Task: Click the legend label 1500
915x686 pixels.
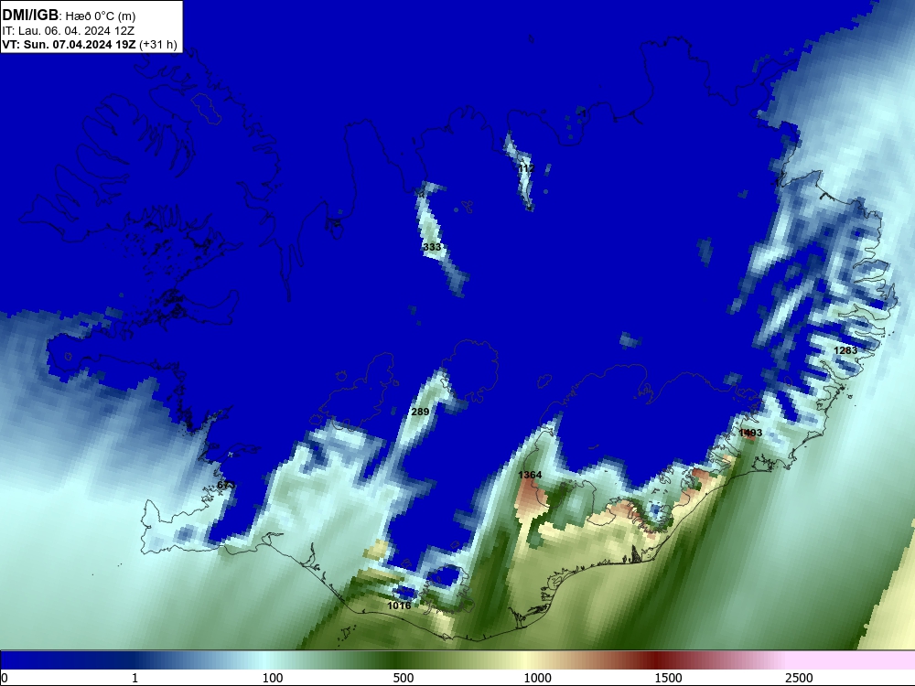Action: [x=668, y=678]
